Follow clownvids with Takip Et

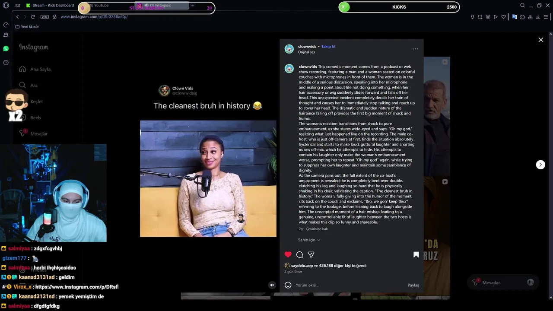point(328,47)
